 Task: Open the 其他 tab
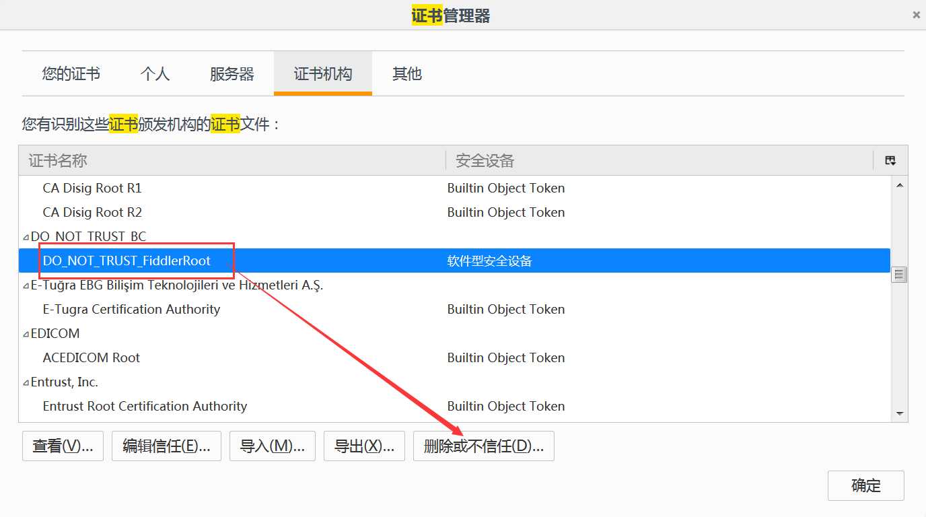(407, 73)
